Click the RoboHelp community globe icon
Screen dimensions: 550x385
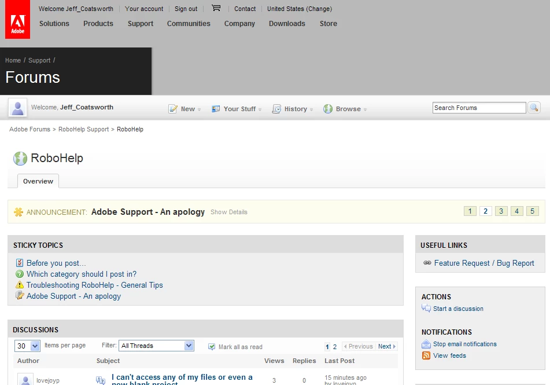(x=20, y=159)
